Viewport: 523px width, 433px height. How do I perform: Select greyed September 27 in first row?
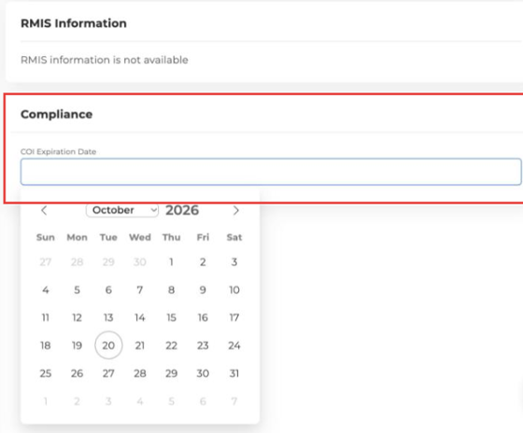(46, 262)
